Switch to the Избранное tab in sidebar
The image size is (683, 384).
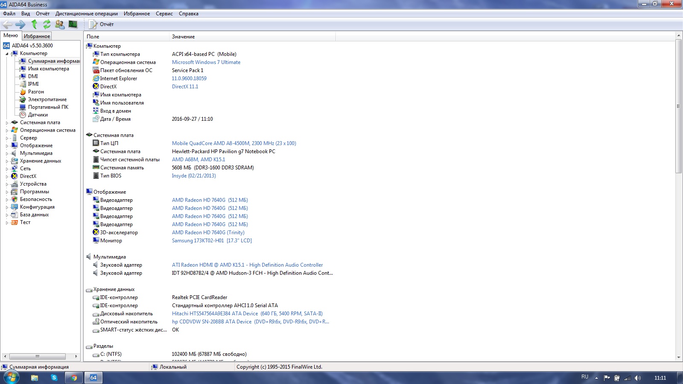37,36
